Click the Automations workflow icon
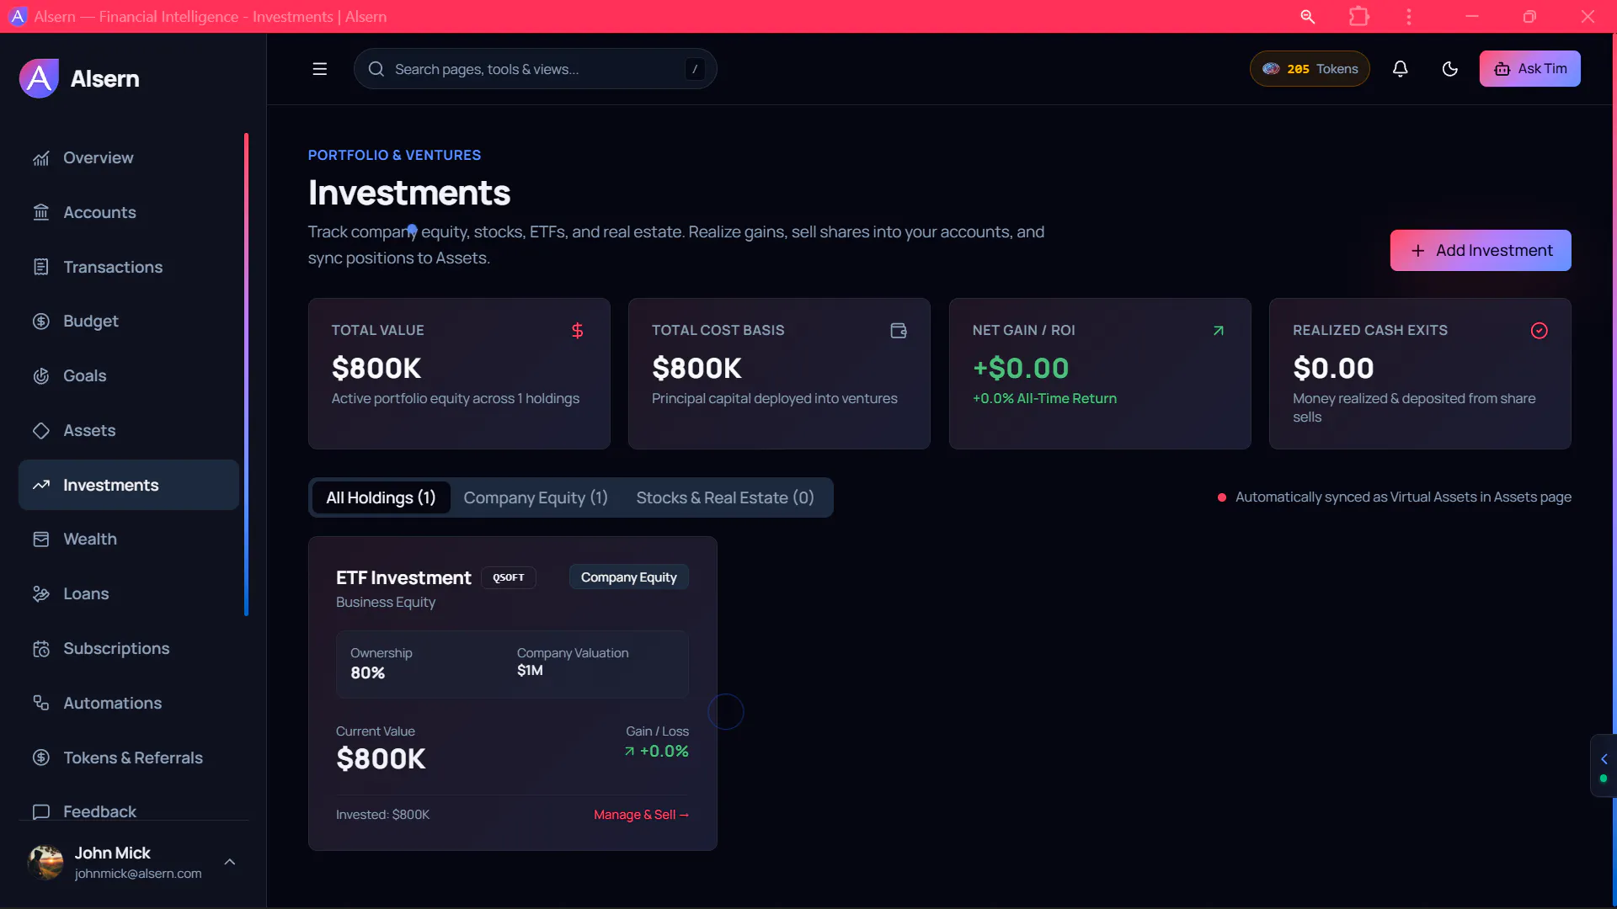1617x909 pixels. tap(41, 703)
